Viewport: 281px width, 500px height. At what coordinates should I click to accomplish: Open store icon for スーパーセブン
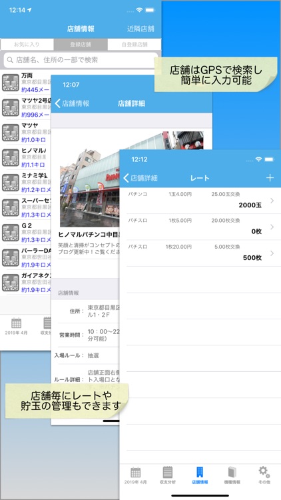pos(11,207)
